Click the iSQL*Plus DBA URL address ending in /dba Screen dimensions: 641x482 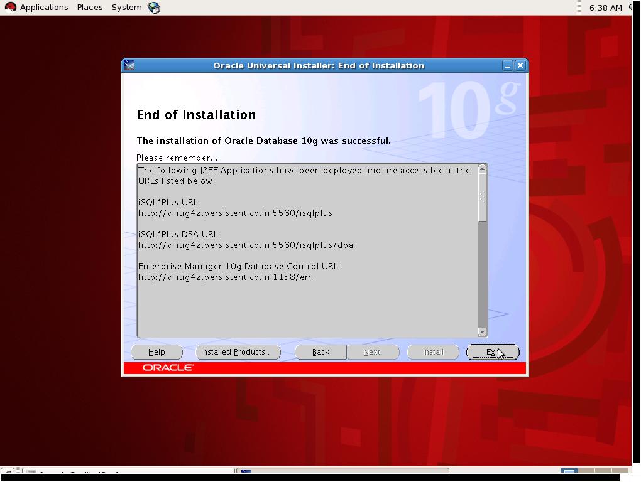(246, 245)
